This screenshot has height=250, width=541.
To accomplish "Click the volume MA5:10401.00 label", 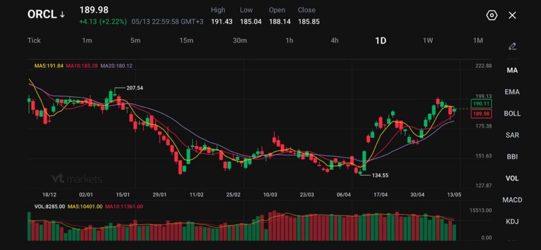I will coord(85,207).
